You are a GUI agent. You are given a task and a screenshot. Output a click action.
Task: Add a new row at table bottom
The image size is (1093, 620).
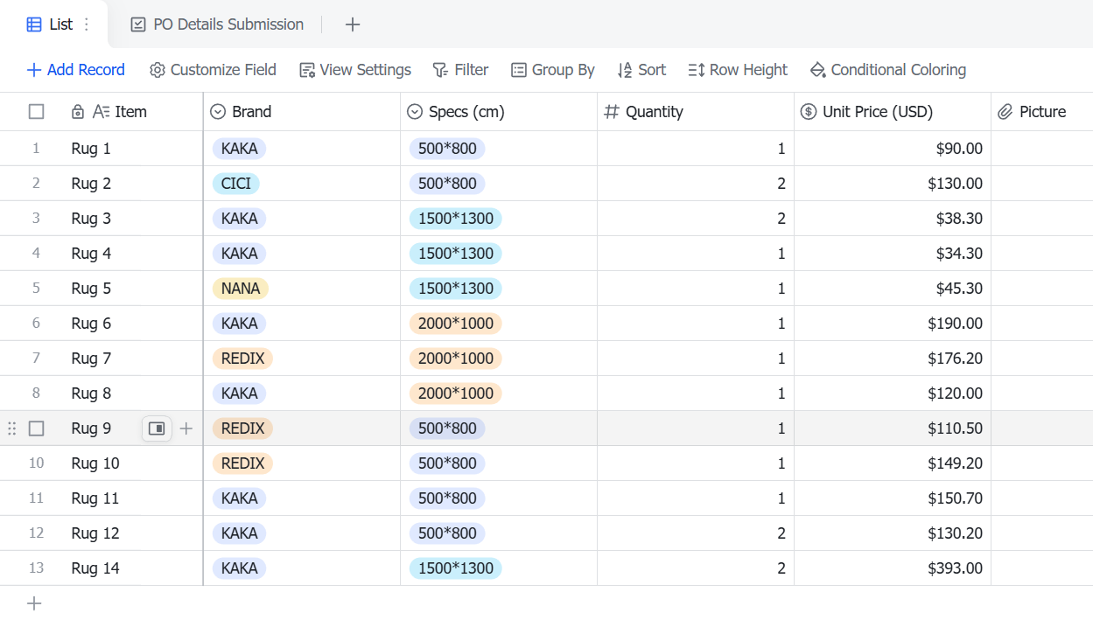point(34,603)
